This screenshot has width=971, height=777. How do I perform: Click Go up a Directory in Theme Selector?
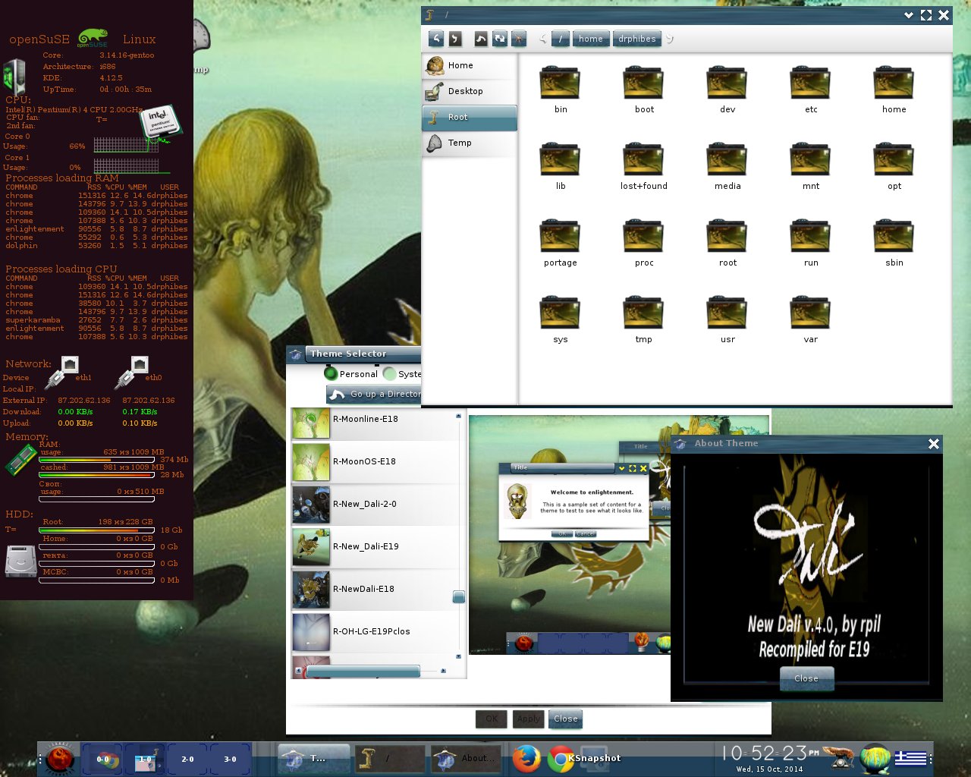(374, 394)
